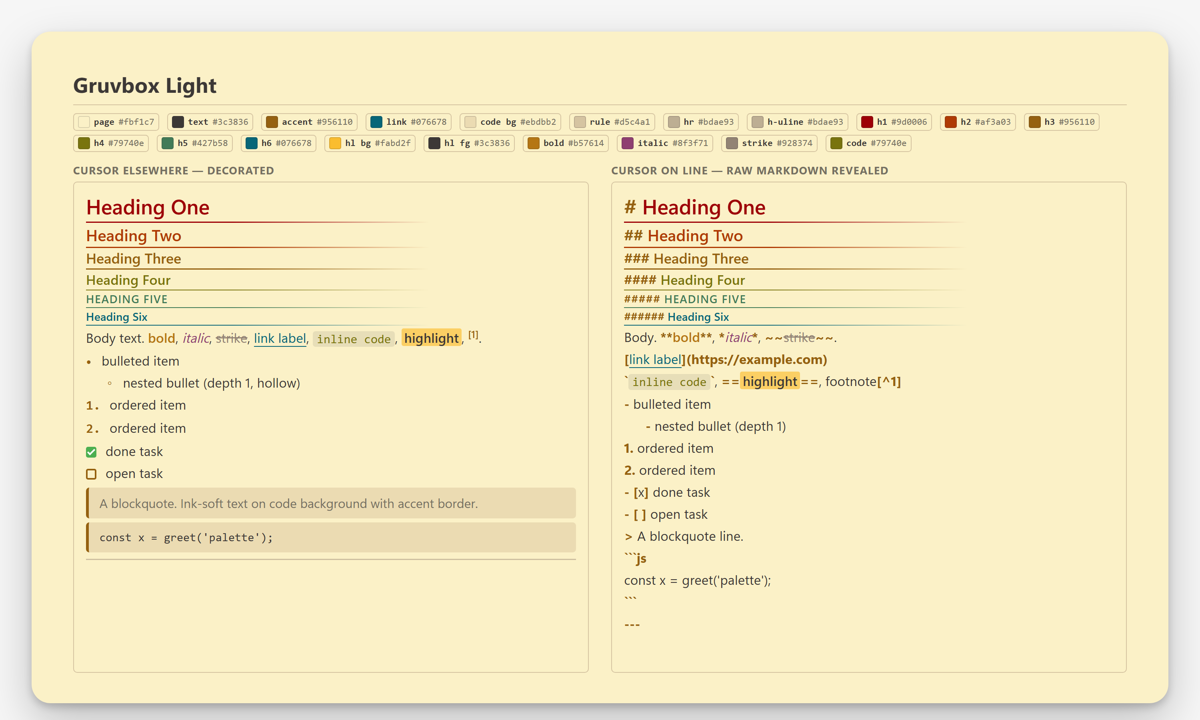Viewport: 1200px width, 720px height.
Task: Click the ```js code fence opener
Action: (636, 558)
